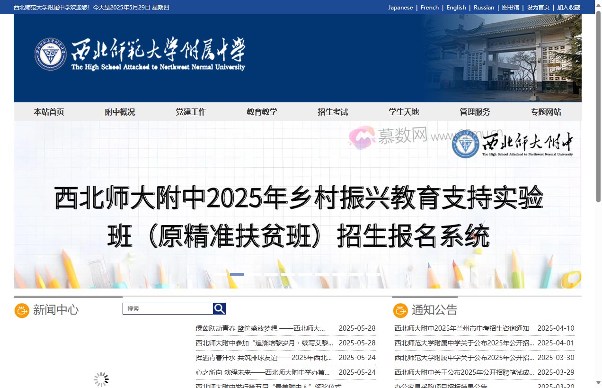
Task: Open the 绿茵跃动青春 篮筐盛放梦想 news article
Action: click(x=259, y=328)
